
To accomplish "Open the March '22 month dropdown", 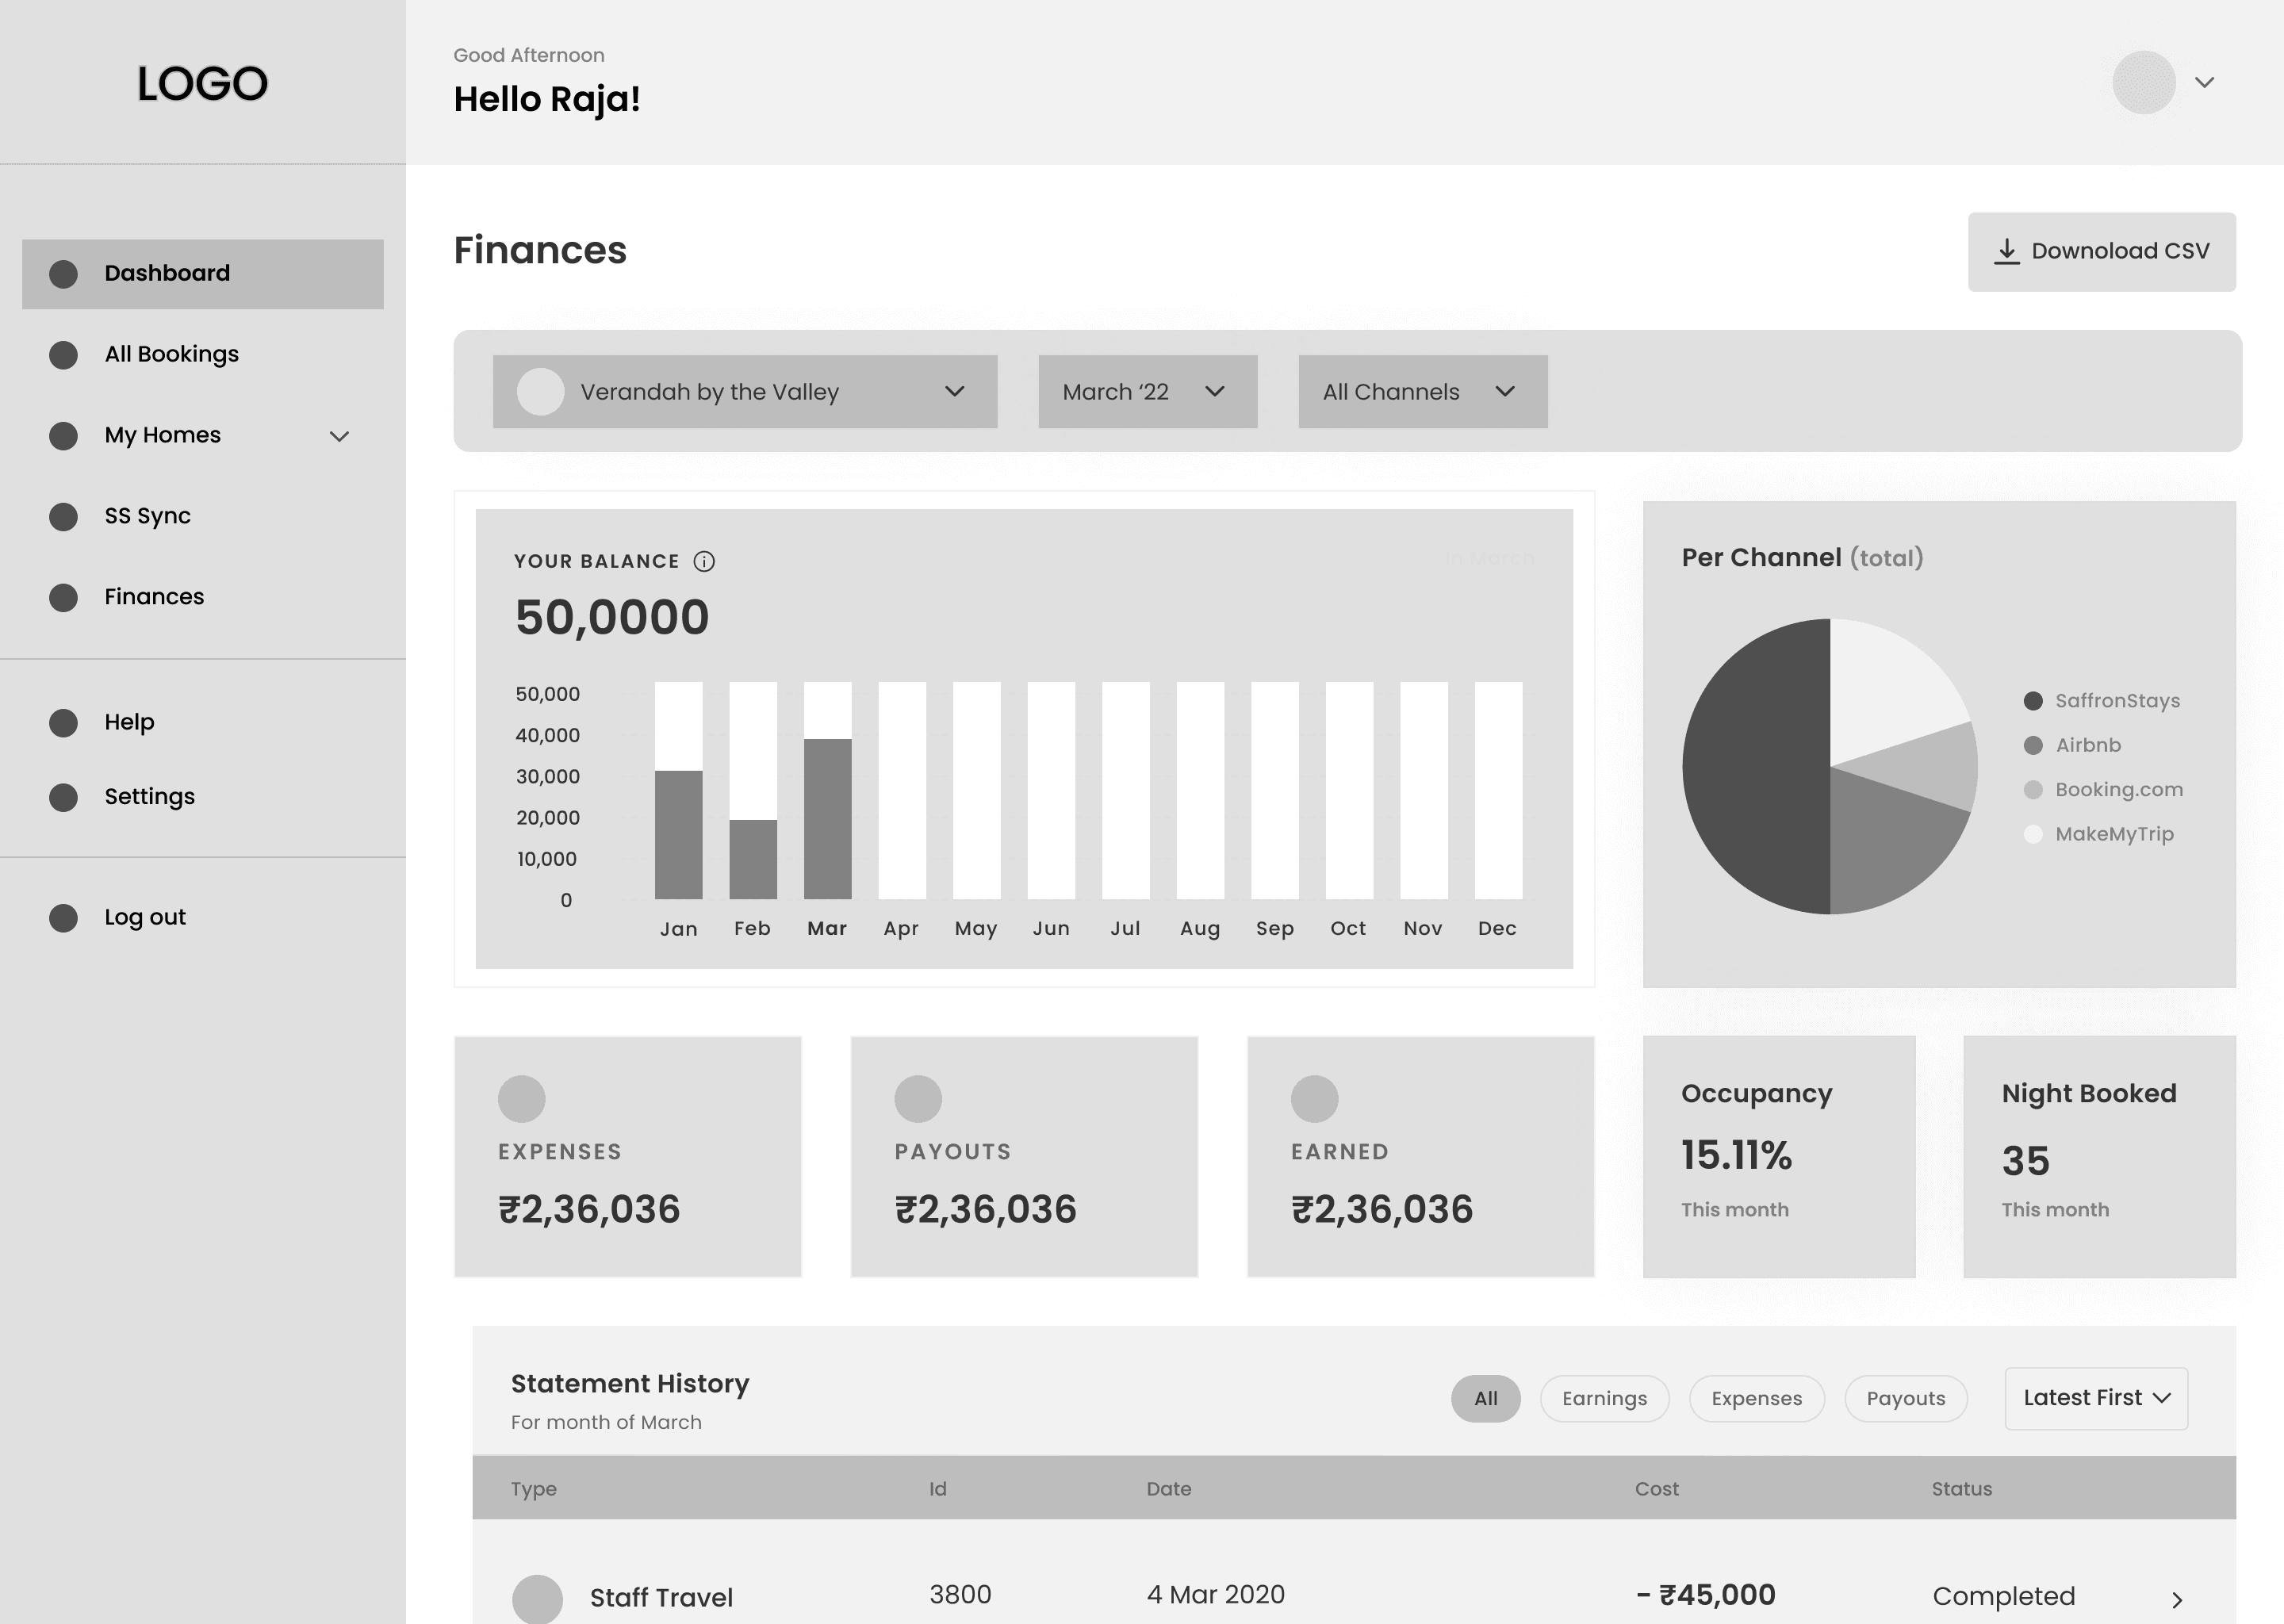I will point(1147,392).
